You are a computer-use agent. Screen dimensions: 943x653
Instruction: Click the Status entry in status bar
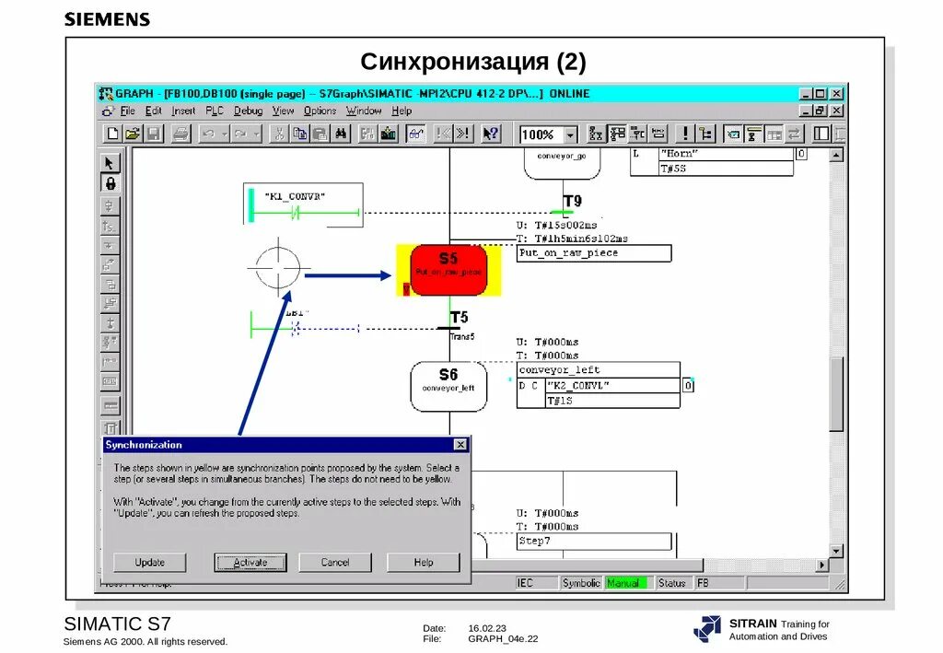[x=672, y=583]
